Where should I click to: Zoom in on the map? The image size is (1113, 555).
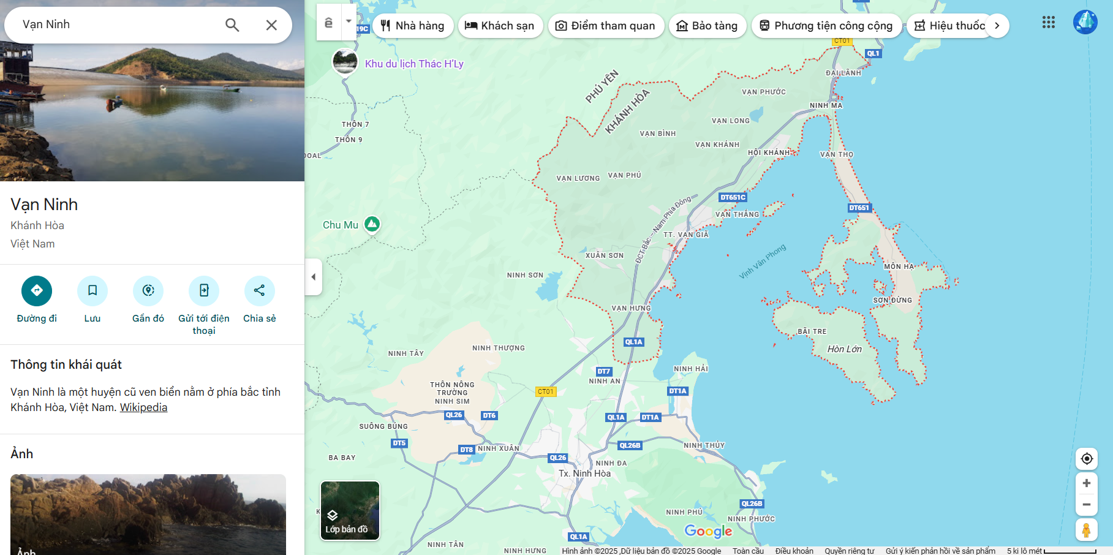[x=1086, y=483]
